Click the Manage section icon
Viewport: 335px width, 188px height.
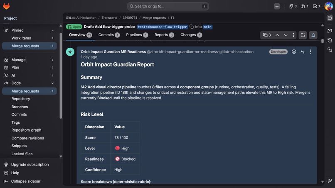click(x=6, y=60)
